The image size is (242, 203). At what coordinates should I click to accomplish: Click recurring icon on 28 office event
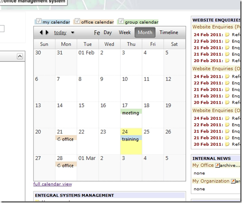point(59,166)
